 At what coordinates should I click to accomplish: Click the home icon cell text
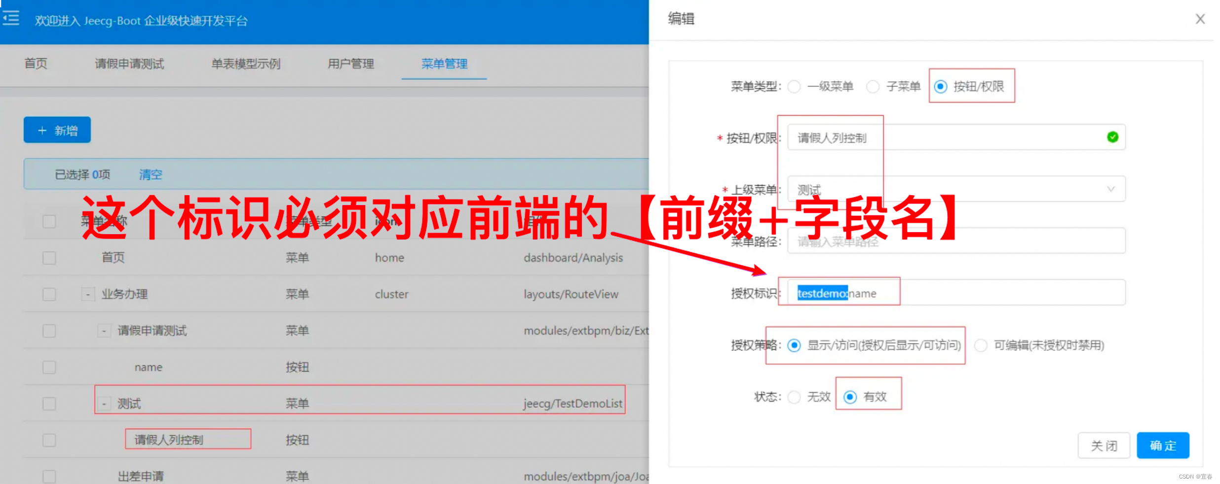coord(389,258)
